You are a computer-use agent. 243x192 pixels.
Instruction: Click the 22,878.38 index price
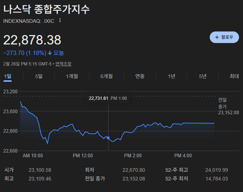coord(32,40)
